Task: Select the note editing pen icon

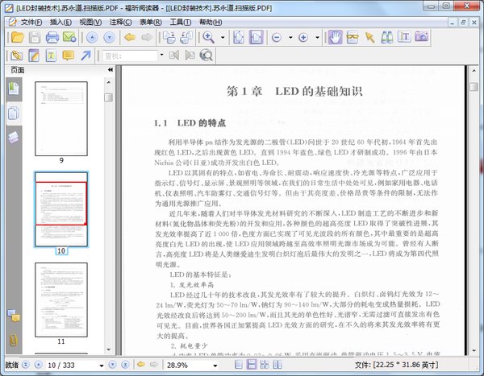Action: [x=34, y=56]
